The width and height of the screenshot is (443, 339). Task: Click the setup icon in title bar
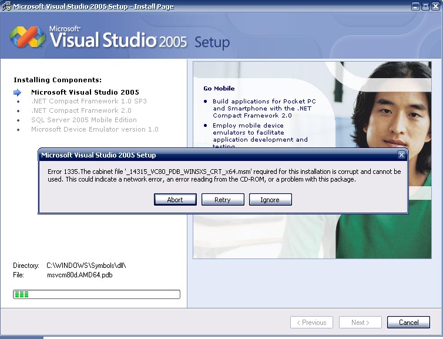click(x=6, y=6)
